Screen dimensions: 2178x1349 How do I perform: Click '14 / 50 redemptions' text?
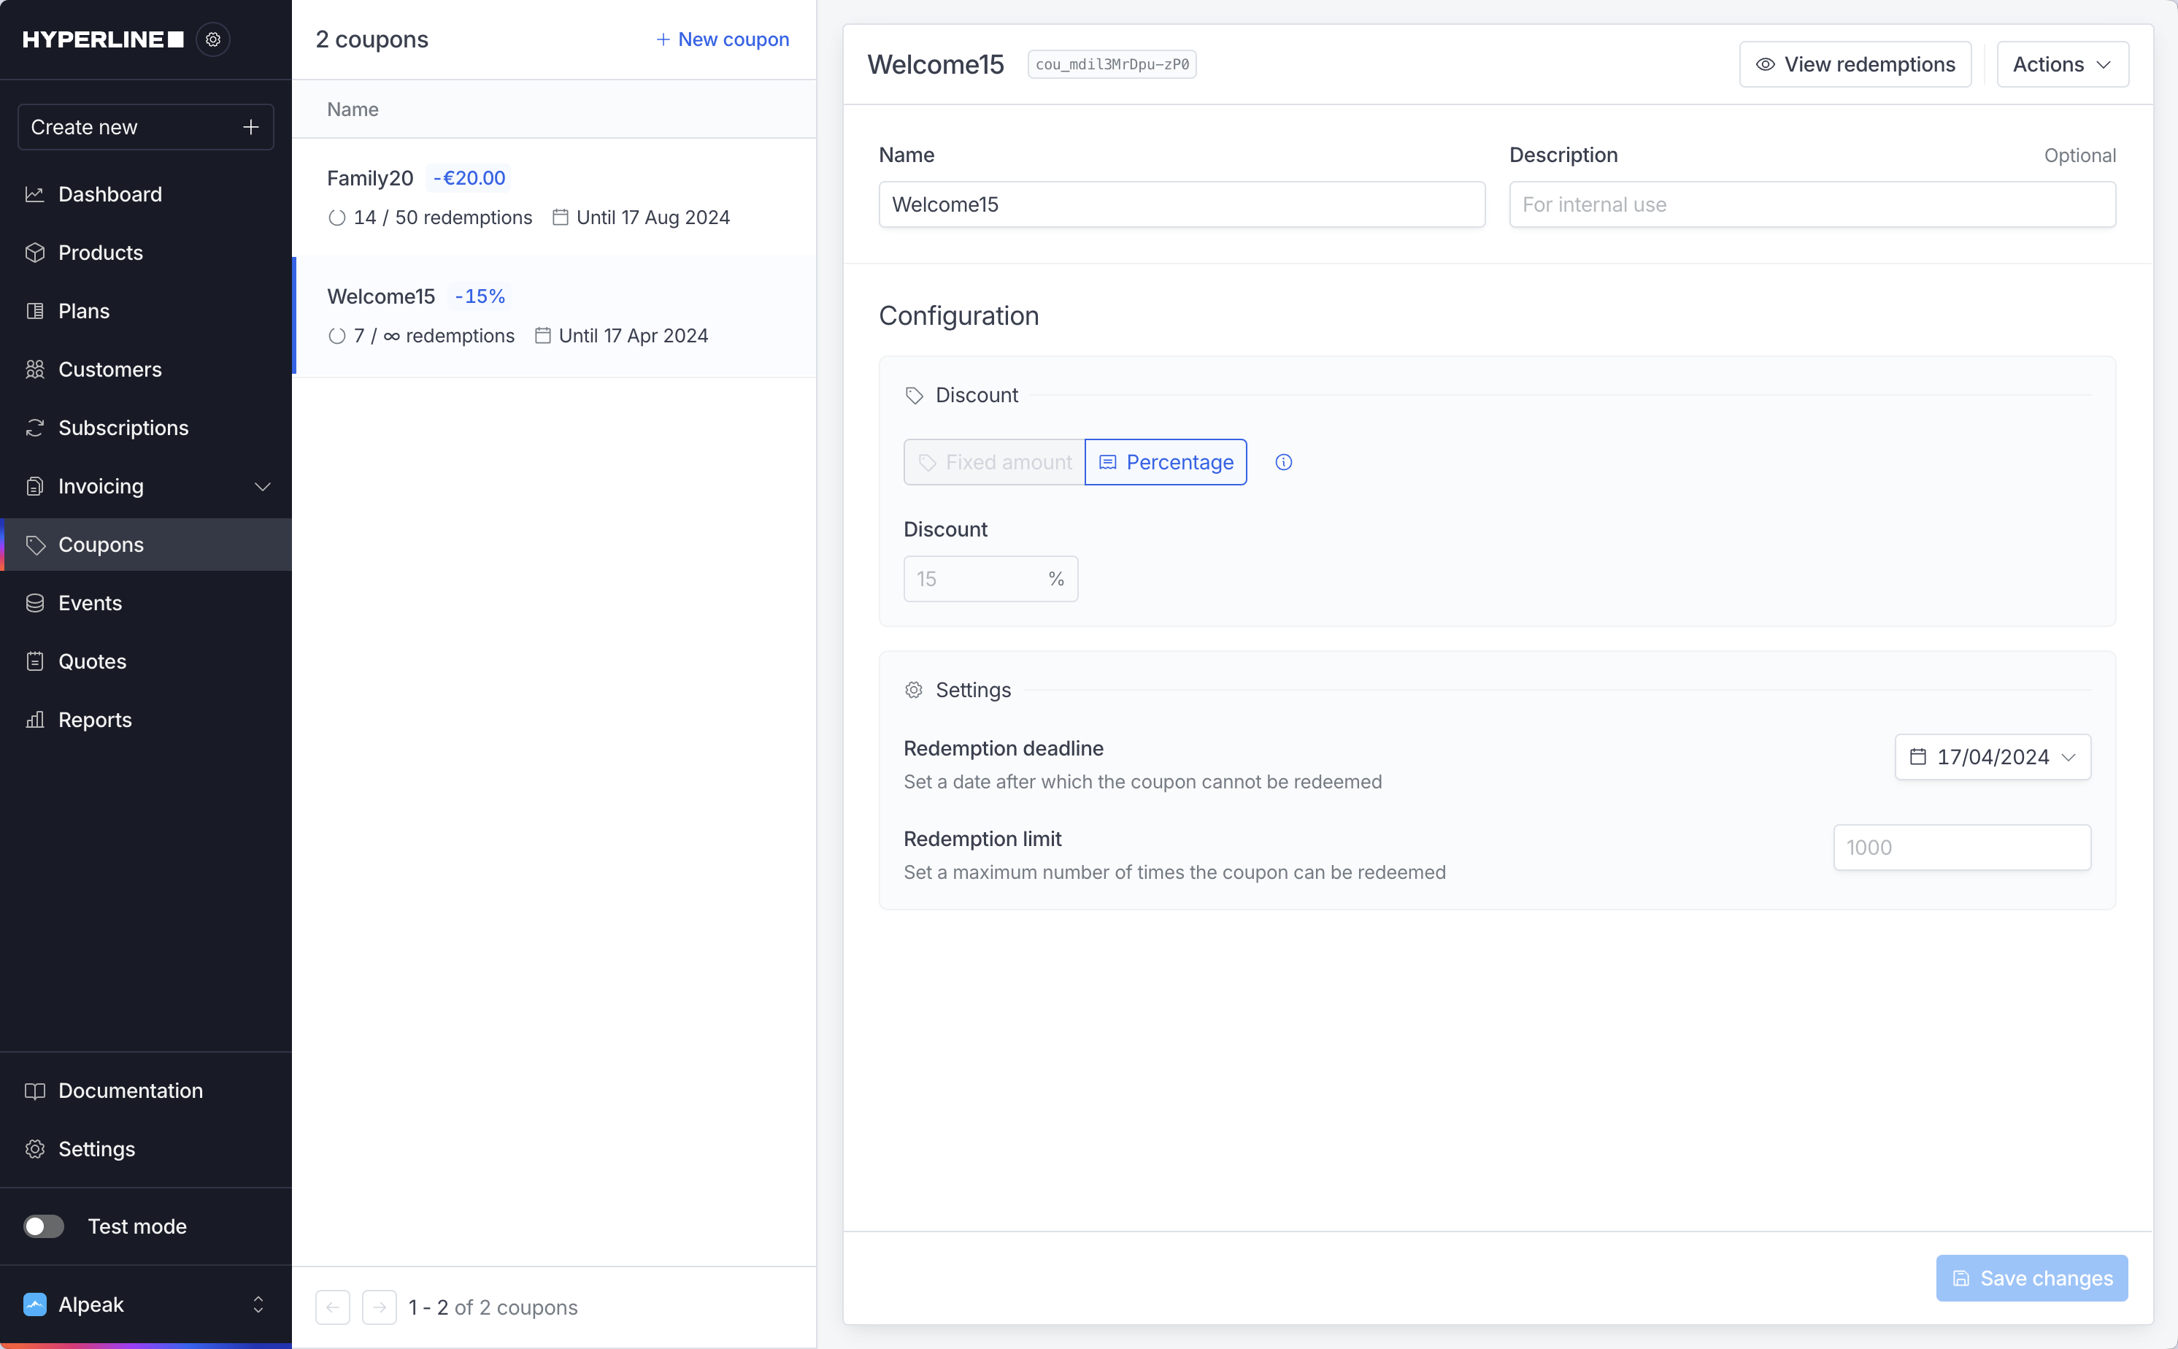coord(442,217)
